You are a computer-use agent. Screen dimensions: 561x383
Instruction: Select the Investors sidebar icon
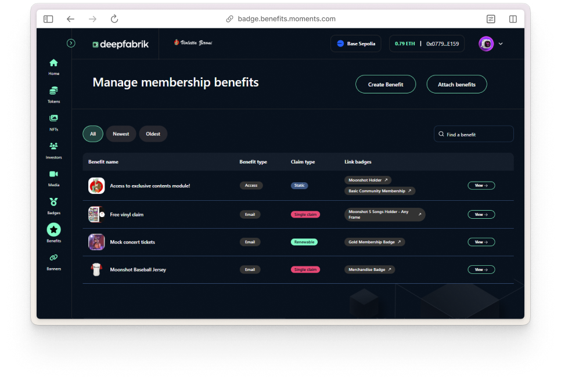tap(53, 146)
